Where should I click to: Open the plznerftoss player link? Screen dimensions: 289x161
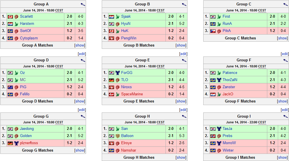pos(29,143)
